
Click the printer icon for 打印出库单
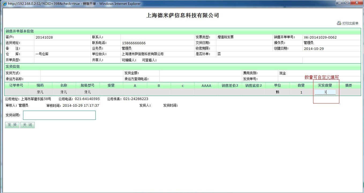coord(339,23)
